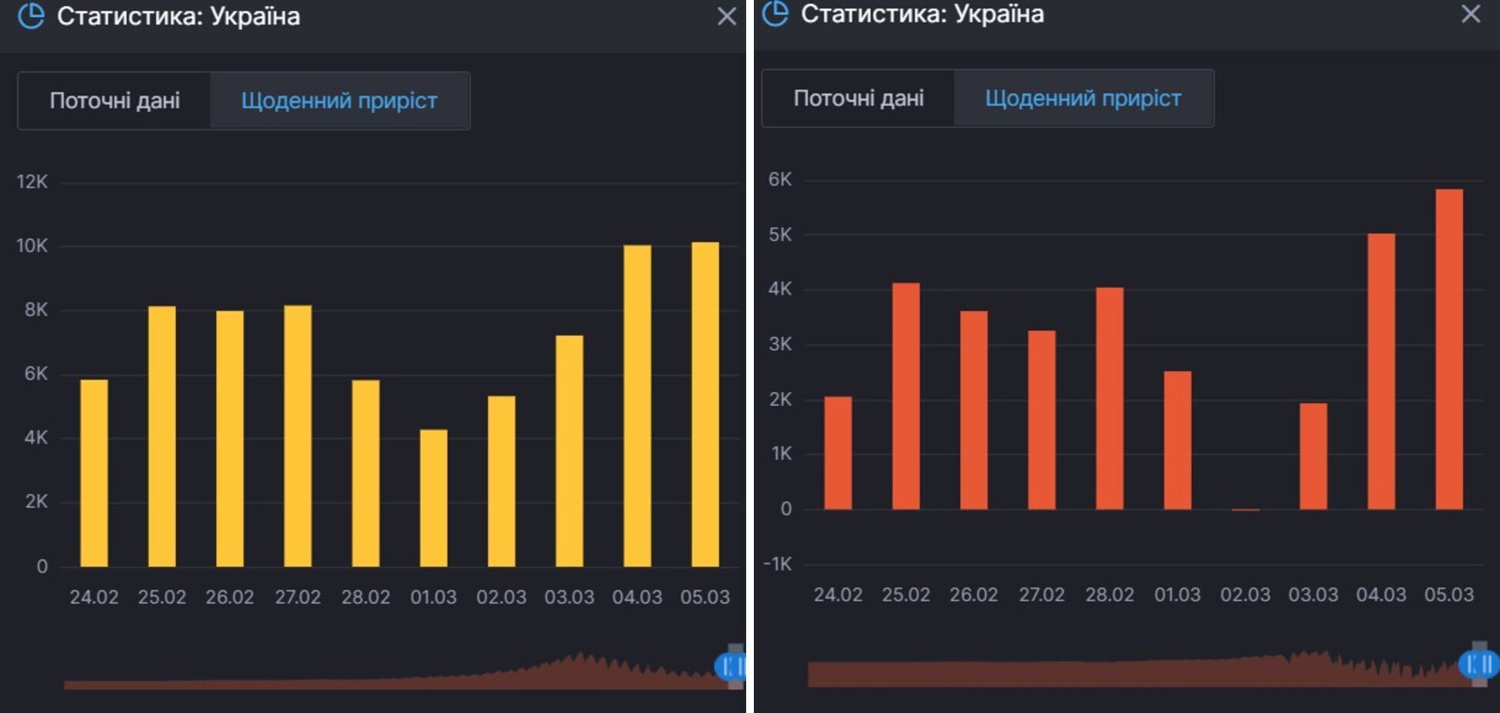Select Щоденний приріст tab in right panel
This screenshot has height=713, width=1500.
pyautogui.click(x=1083, y=98)
